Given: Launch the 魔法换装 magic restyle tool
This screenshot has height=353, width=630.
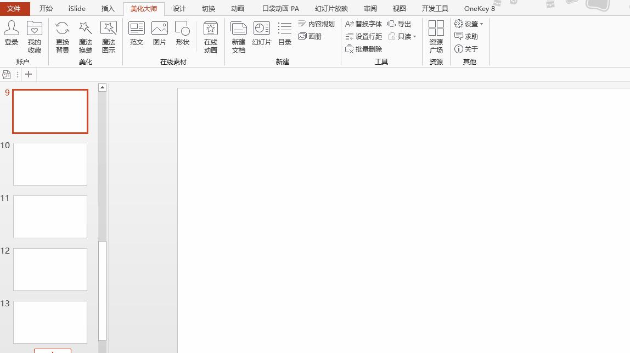Looking at the screenshot, I should tap(85, 36).
